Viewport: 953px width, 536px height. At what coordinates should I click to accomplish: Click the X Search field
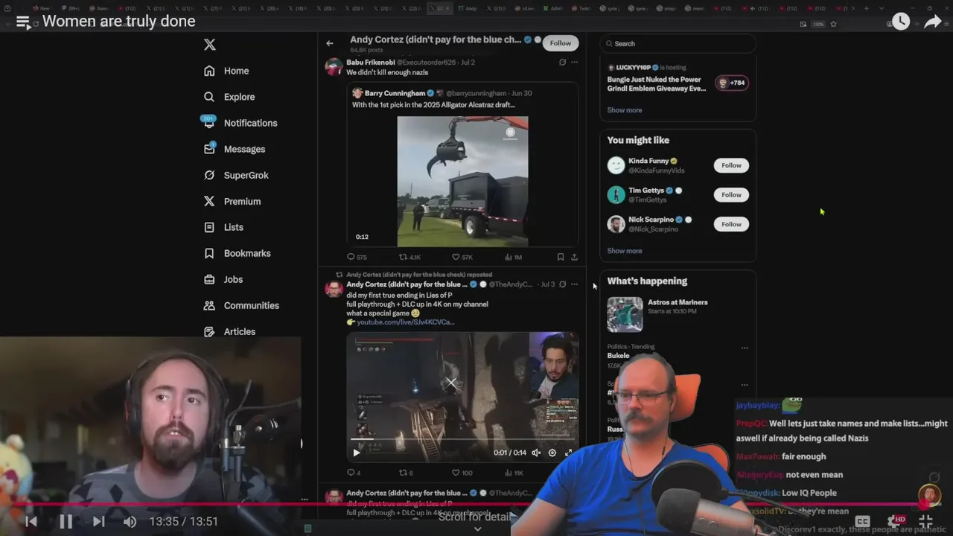point(678,43)
